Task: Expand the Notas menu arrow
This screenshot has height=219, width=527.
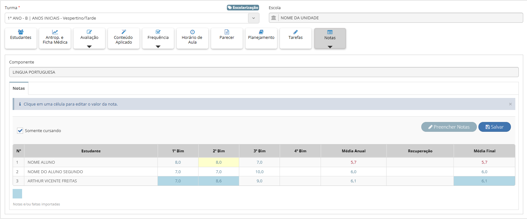Action: [x=330, y=47]
